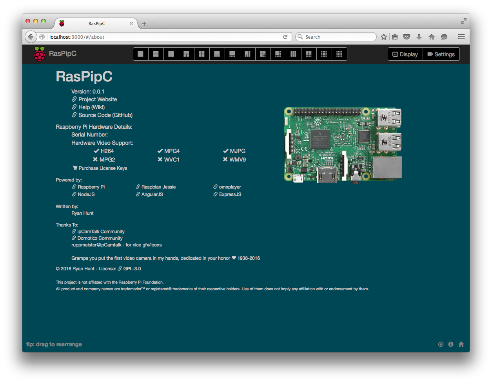Screen dimensions: 492x383
Task: Open the Raspbian Jessie link
Action: pyautogui.click(x=156, y=187)
